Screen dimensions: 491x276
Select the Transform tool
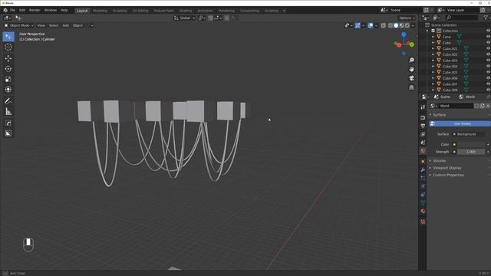pyautogui.click(x=8, y=90)
